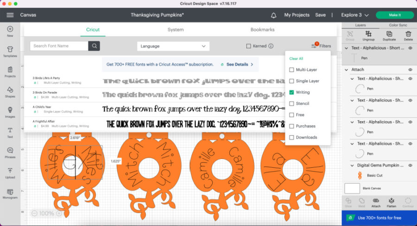417x226 pixels.
Task: Uncheck the Writing filter checkbox
Action: coord(291,92)
